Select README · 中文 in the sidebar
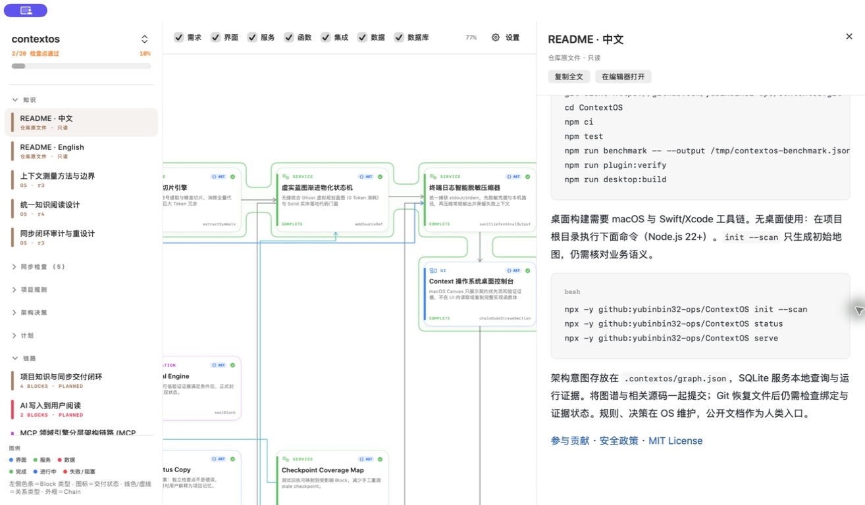This screenshot has height=505, width=865. tap(81, 122)
